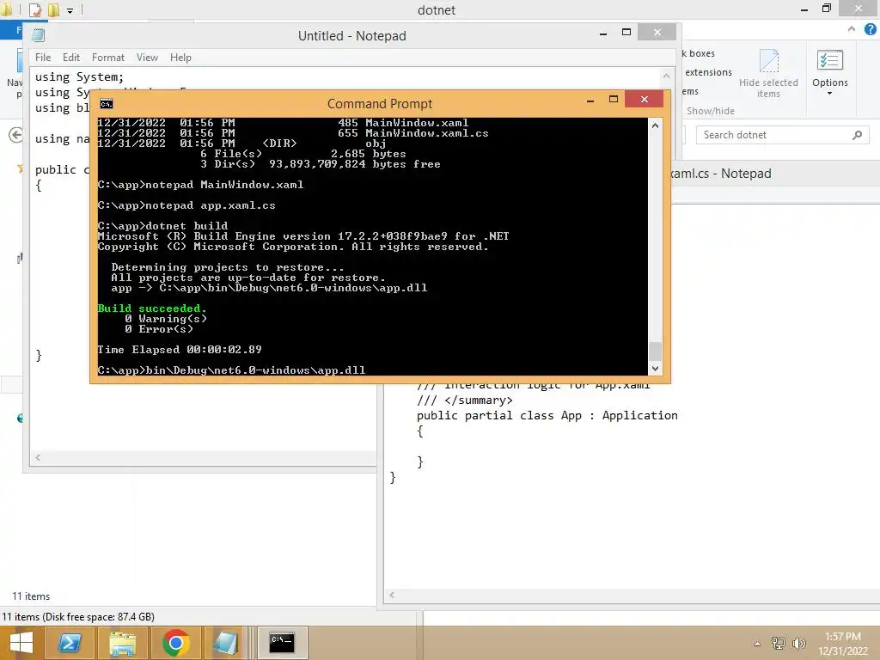Click the 'C:\app>dotnet build' command line
This screenshot has height=660, width=880.
162,226
